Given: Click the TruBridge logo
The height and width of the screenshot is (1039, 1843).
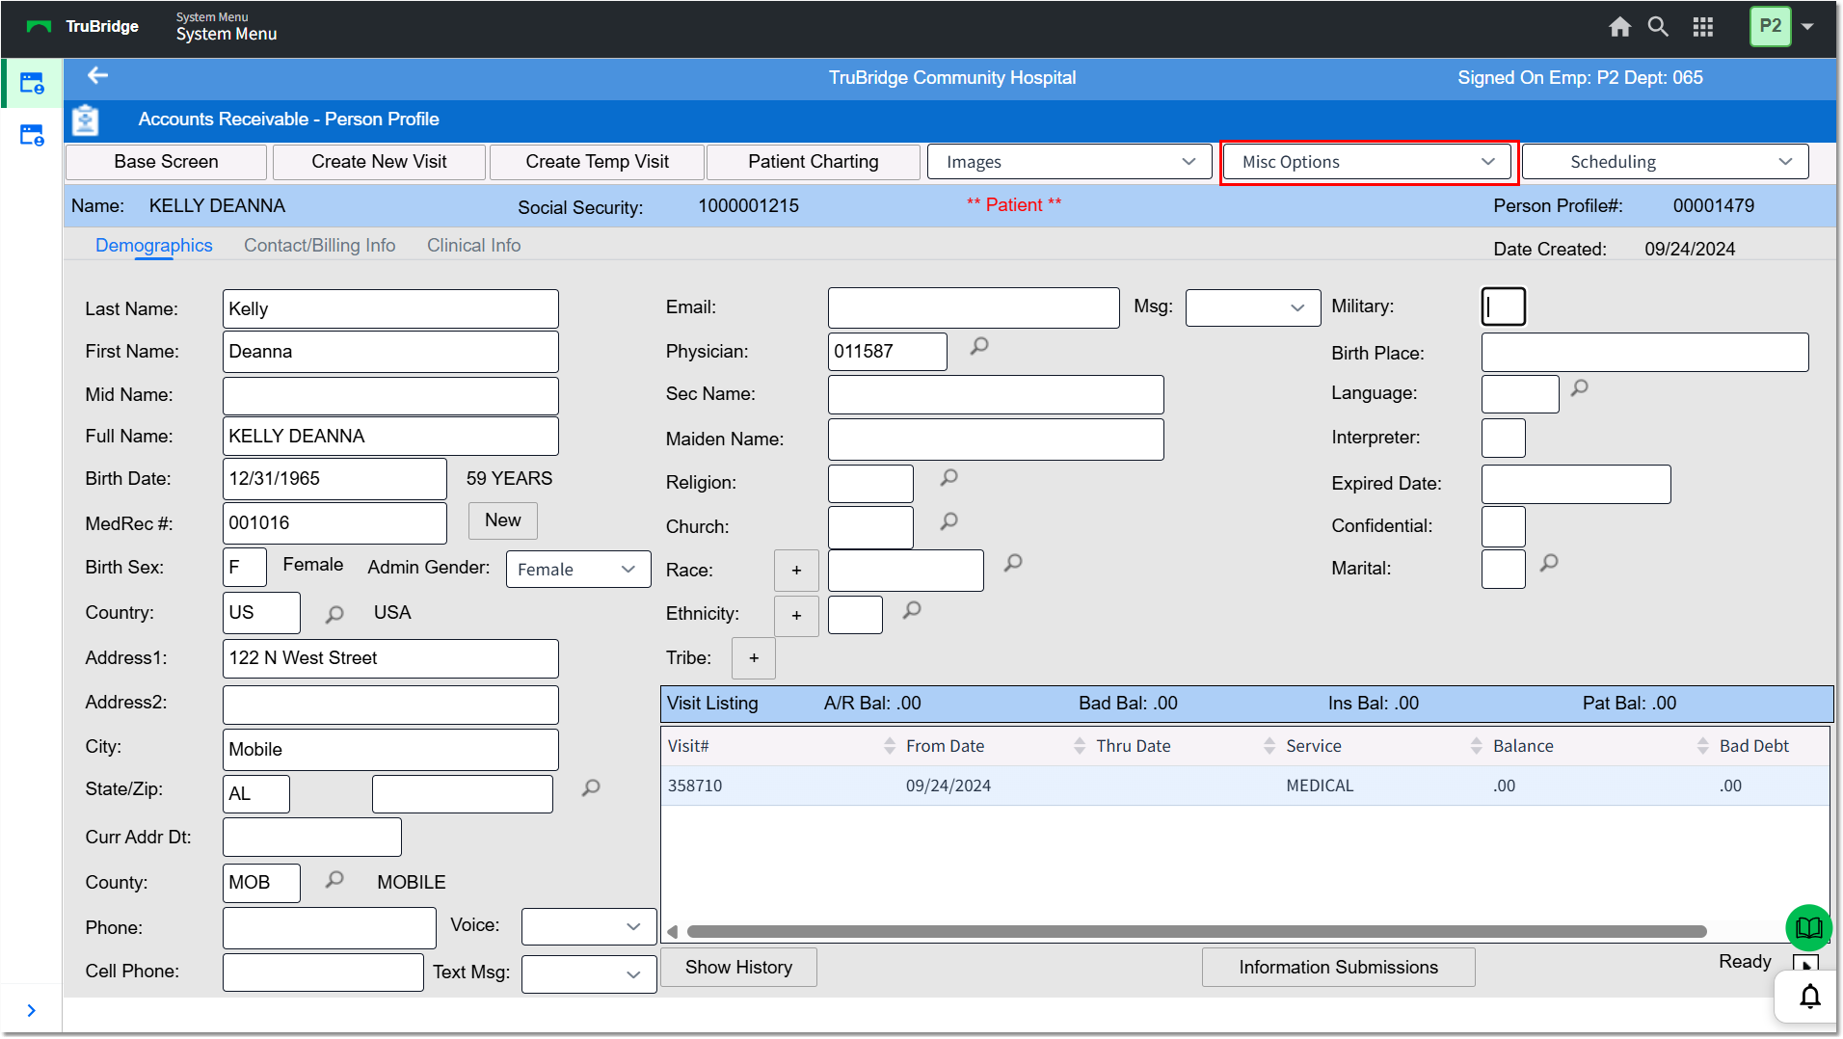Looking at the screenshot, I should point(83,27).
